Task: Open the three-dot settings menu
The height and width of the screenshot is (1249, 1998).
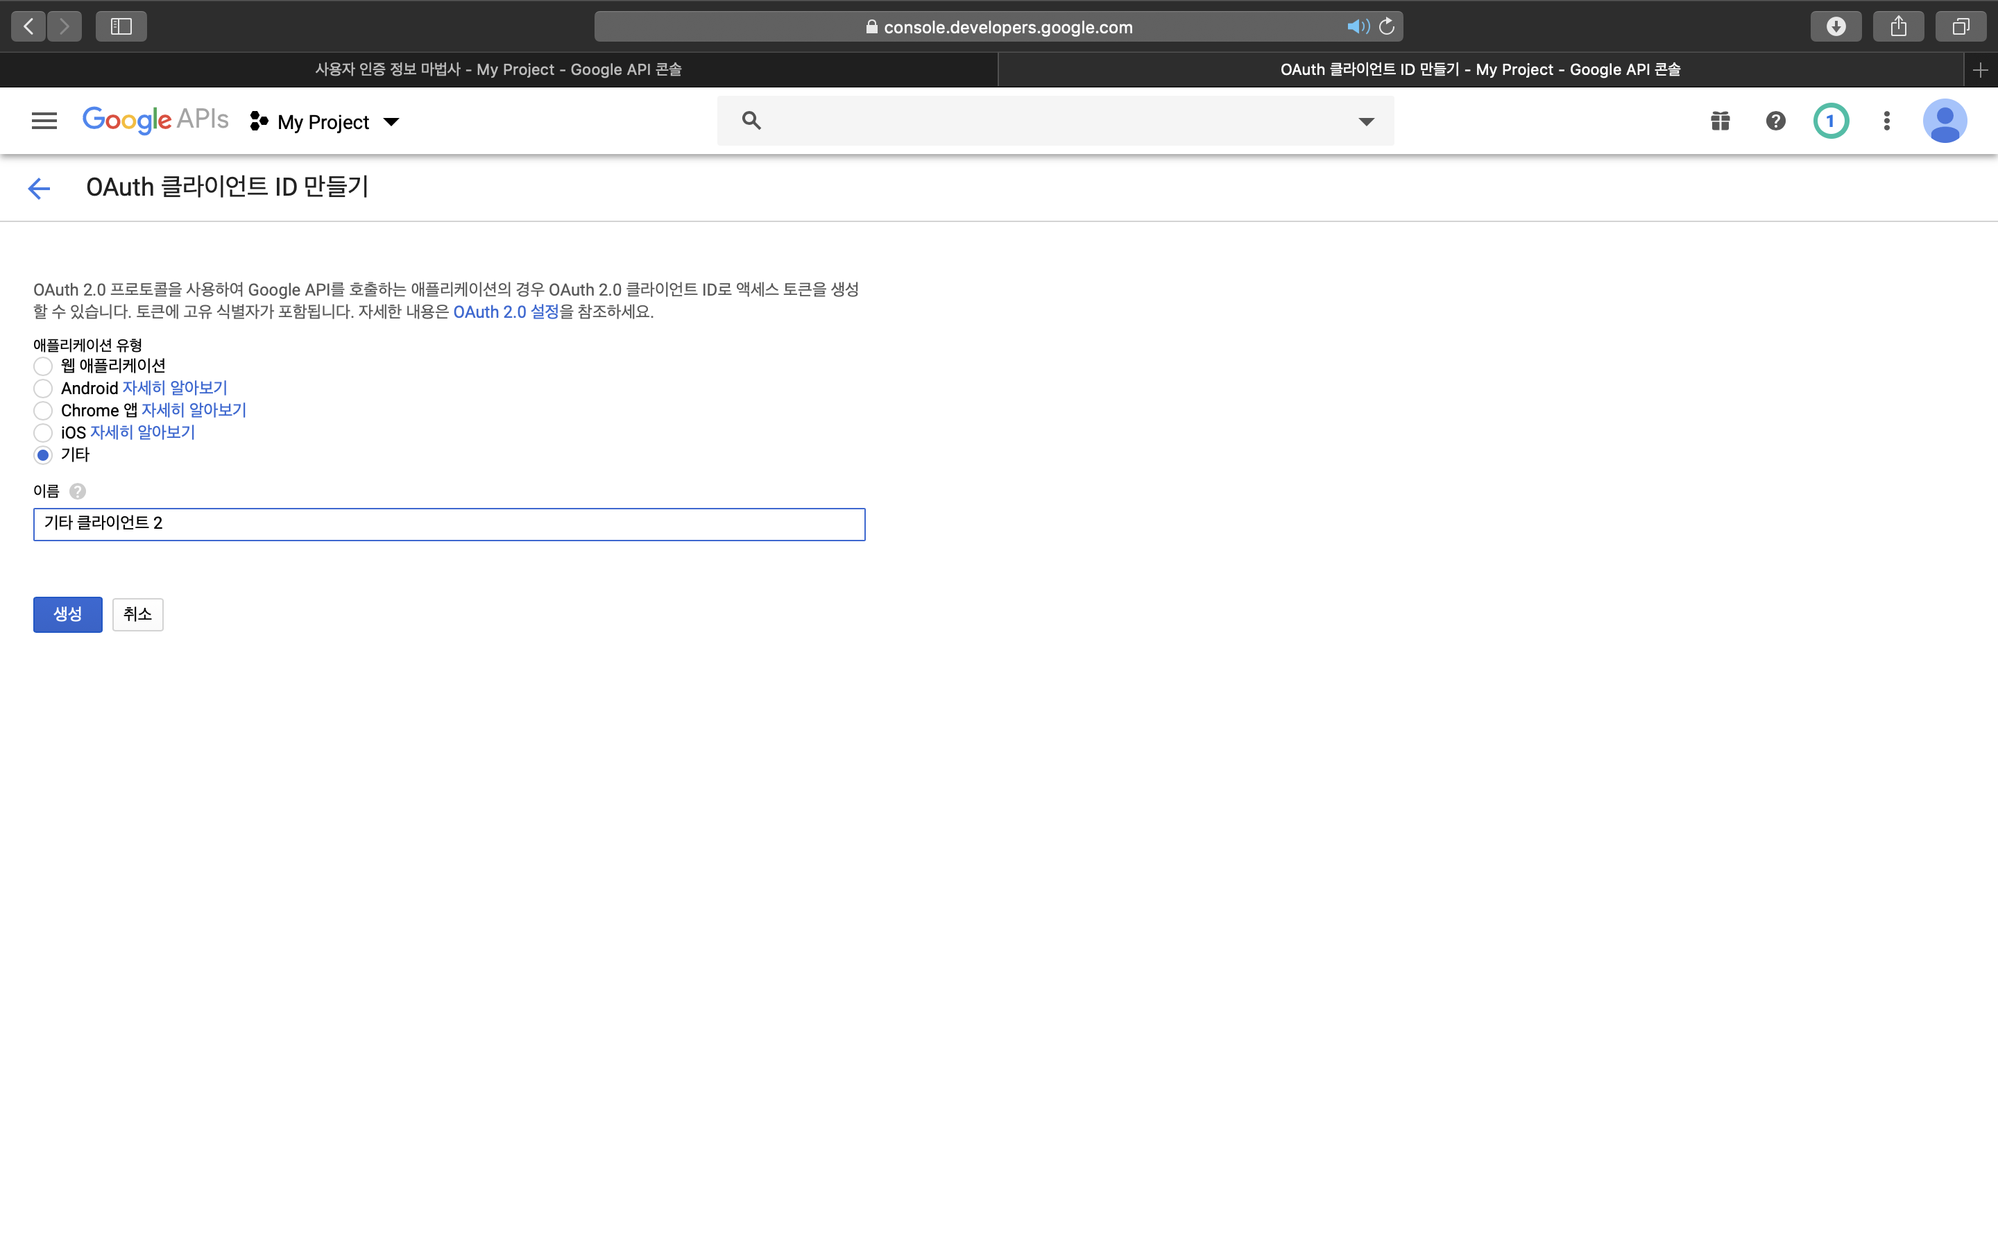Action: [1886, 121]
